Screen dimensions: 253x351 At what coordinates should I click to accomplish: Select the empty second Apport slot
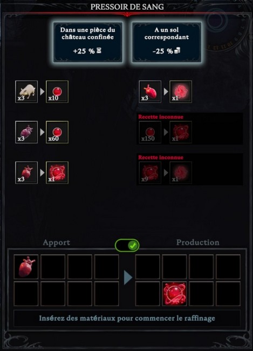(53, 267)
